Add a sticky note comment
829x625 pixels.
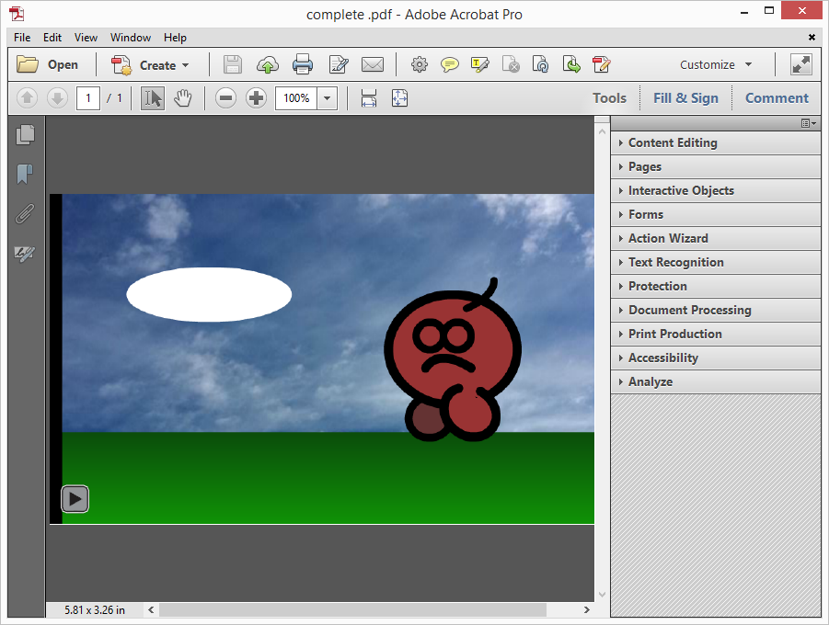(x=449, y=65)
